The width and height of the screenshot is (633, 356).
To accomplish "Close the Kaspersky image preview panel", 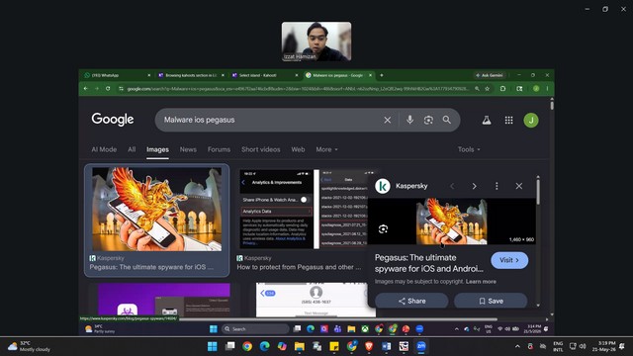I will tap(518, 186).
